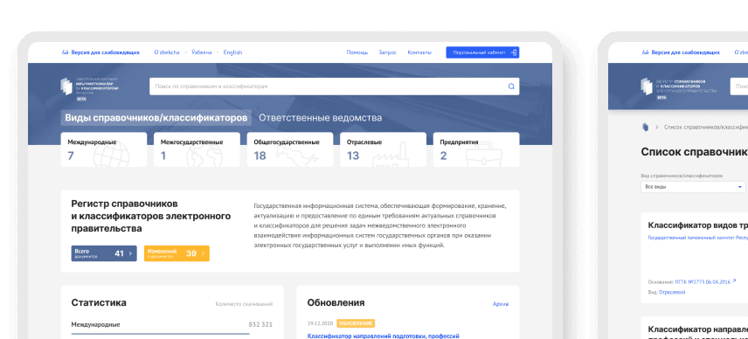The width and height of the screenshot is (748, 339).
Task: Click glasses accessibility icon in the right window
Action: 646,52
